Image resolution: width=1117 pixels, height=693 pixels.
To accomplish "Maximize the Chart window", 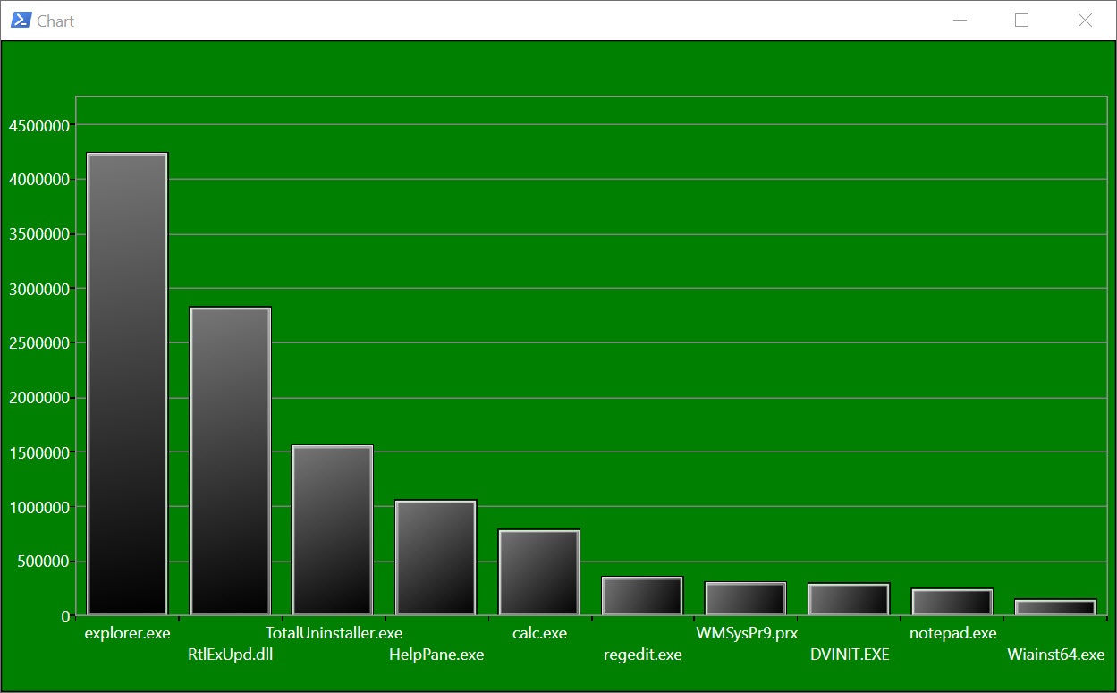I will click(x=1021, y=20).
